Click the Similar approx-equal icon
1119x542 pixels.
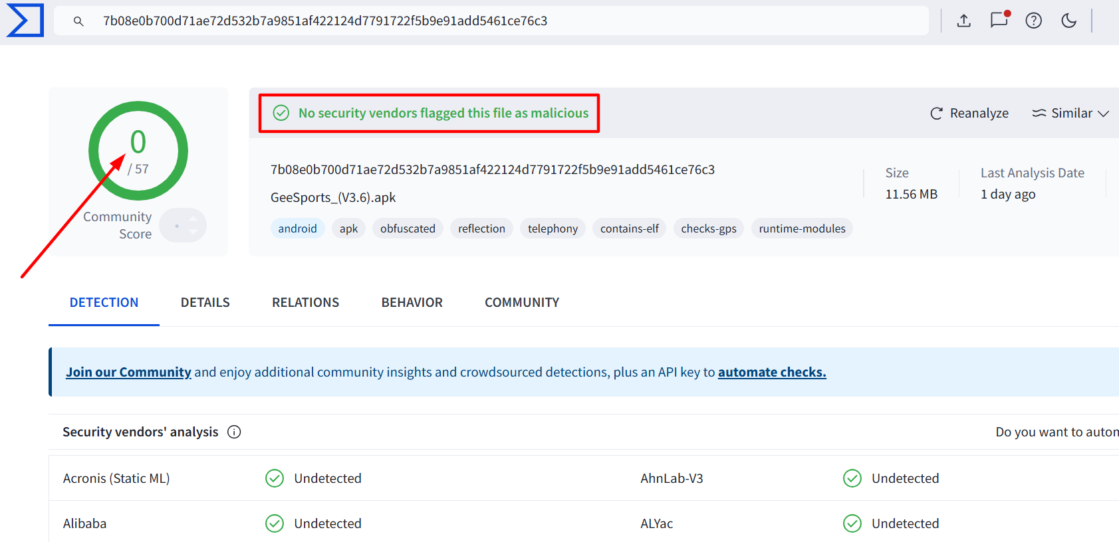tap(1039, 114)
